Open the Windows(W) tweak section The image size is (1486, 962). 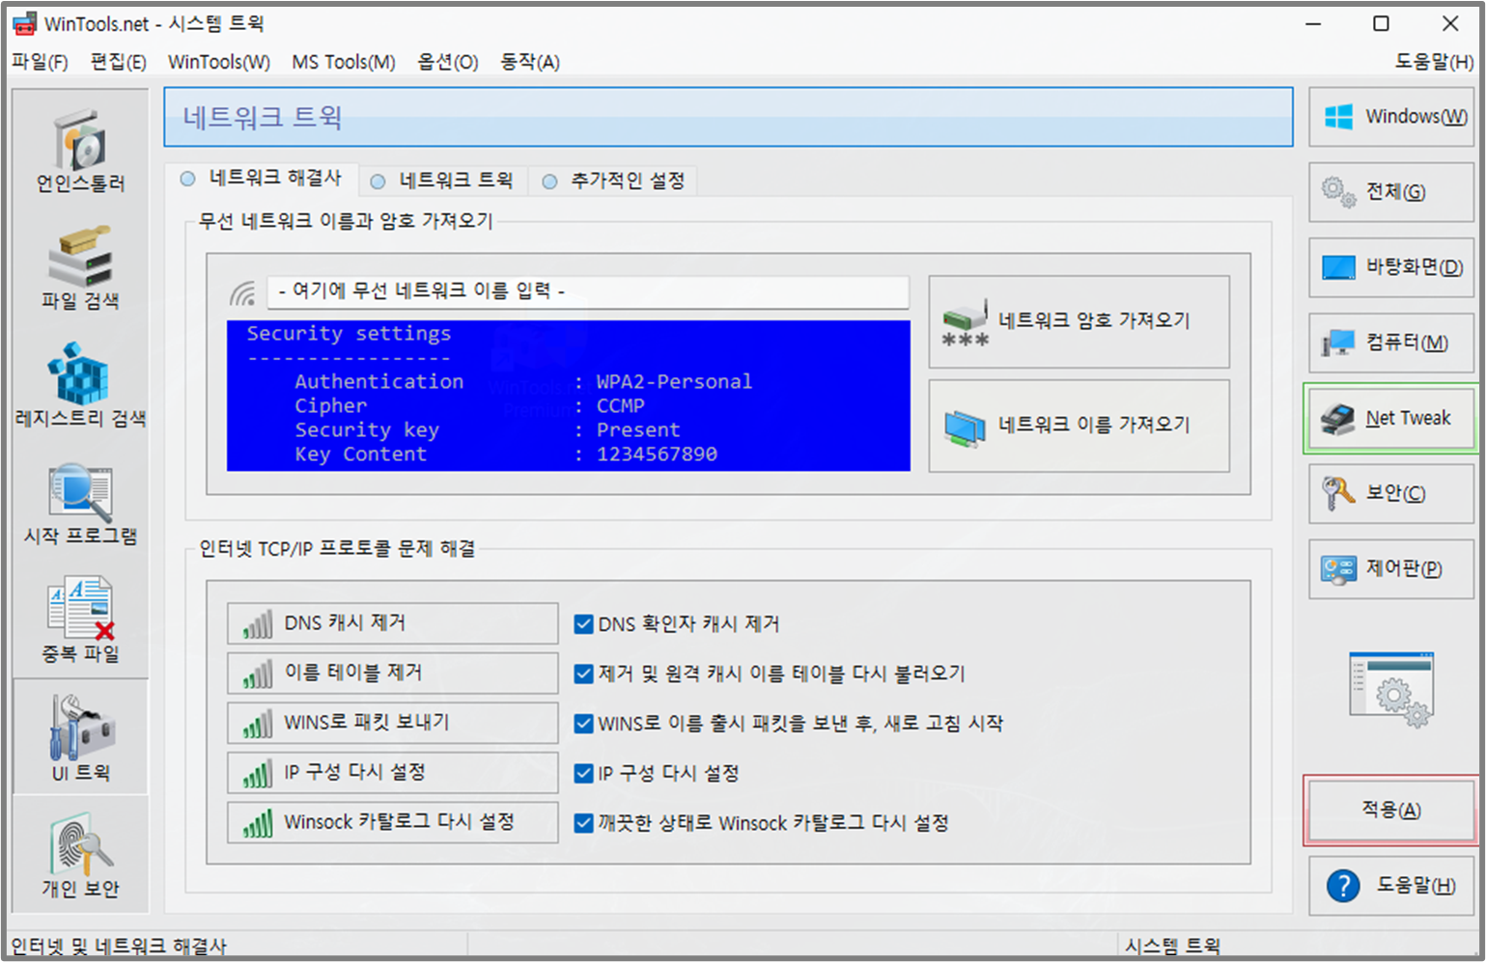(1391, 117)
